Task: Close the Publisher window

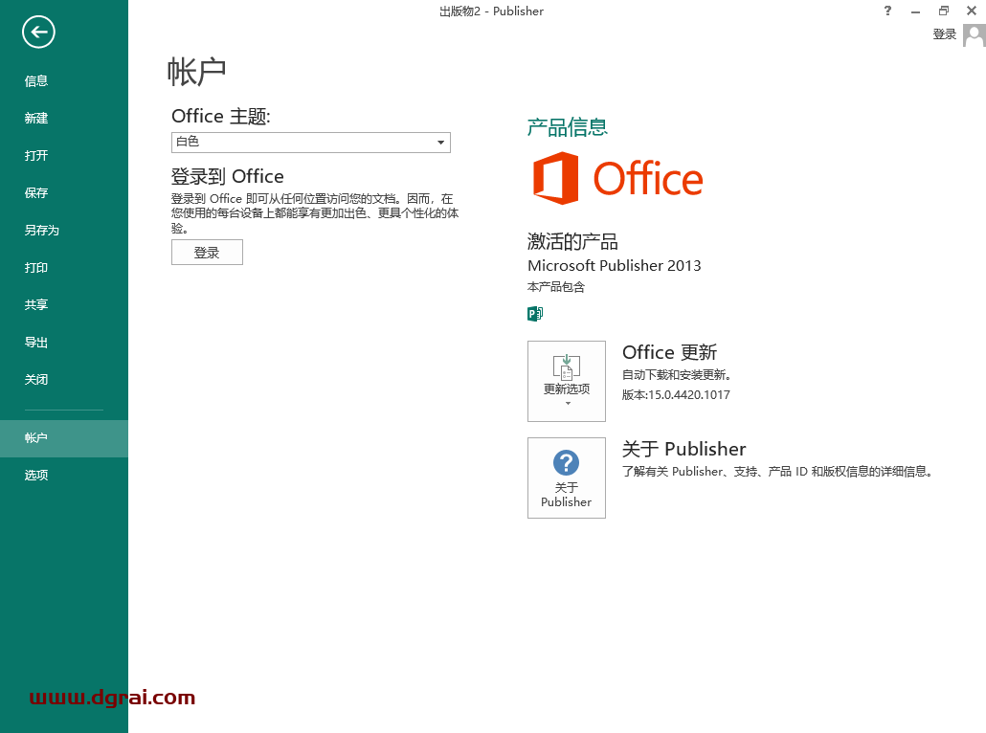Action: click(x=972, y=11)
